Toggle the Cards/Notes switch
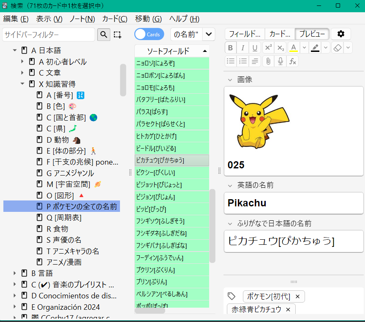Viewport: 365px width, 322px height. coord(149,35)
